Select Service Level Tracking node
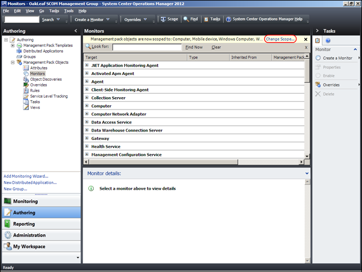The width and height of the screenshot is (362, 272). [48, 96]
